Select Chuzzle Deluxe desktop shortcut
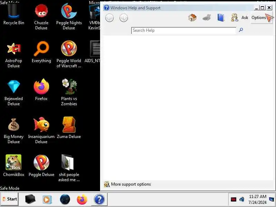Viewport: 276px width, 207px height. tap(41, 16)
